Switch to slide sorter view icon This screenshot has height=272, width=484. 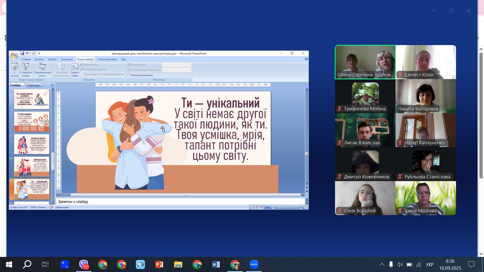pos(257,207)
